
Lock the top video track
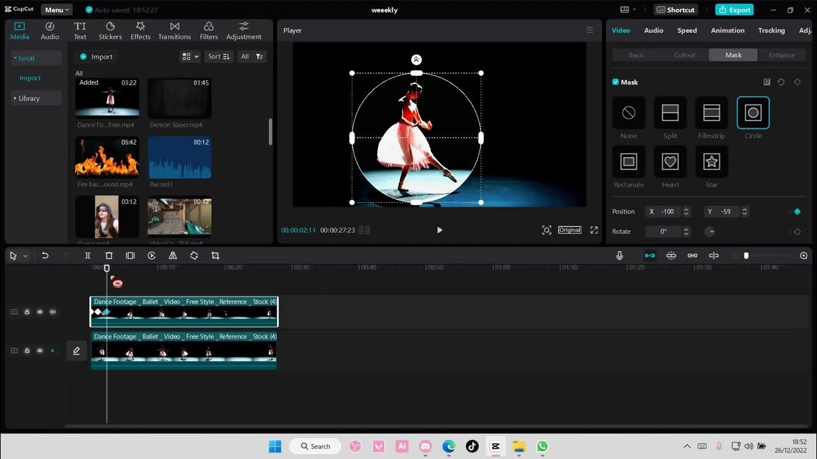tap(27, 312)
